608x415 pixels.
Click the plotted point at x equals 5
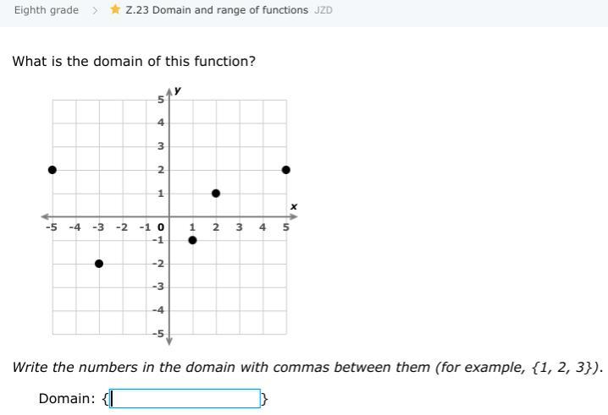click(x=286, y=170)
